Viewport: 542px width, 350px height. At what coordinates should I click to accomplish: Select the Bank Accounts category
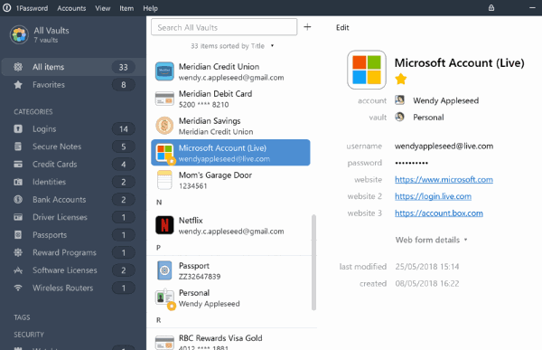click(x=73, y=199)
